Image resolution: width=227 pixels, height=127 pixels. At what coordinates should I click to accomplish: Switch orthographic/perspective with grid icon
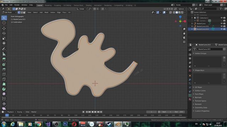[x=184, y=42]
